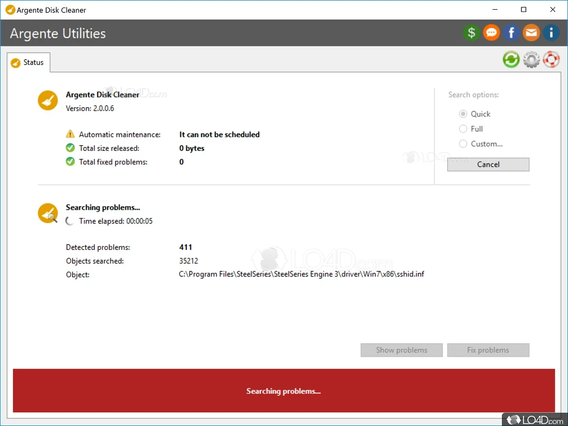Open the Facebook page icon
Image resolution: width=568 pixels, height=426 pixels.
point(511,32)
